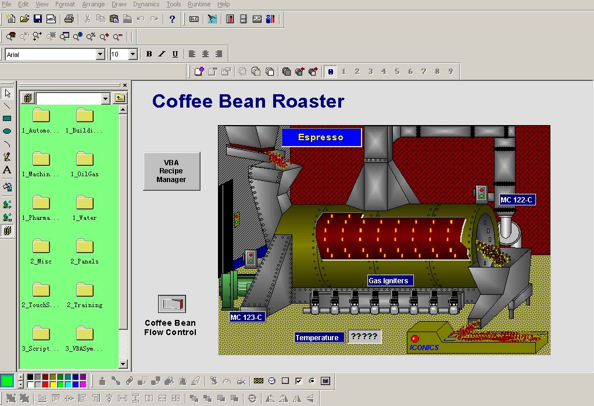This screenshot has height=406, width=594.
Task: Open the Arial font name dropdown
Action: click(x=100, y=54)
